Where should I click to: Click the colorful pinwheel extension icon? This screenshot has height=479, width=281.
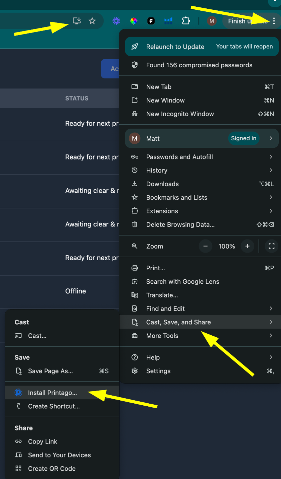coord(134,21)
